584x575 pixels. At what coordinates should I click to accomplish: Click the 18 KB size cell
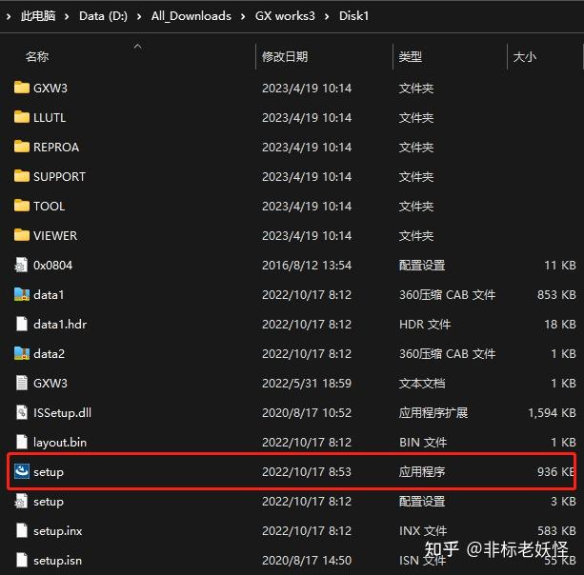560,325
